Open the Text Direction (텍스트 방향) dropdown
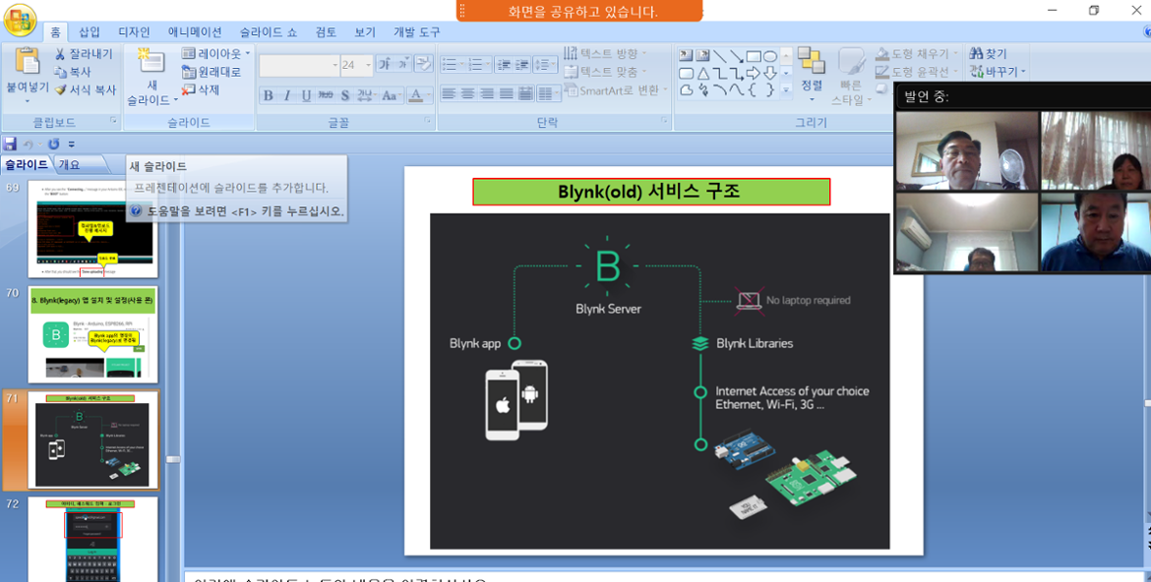 (x=606, y=53)
